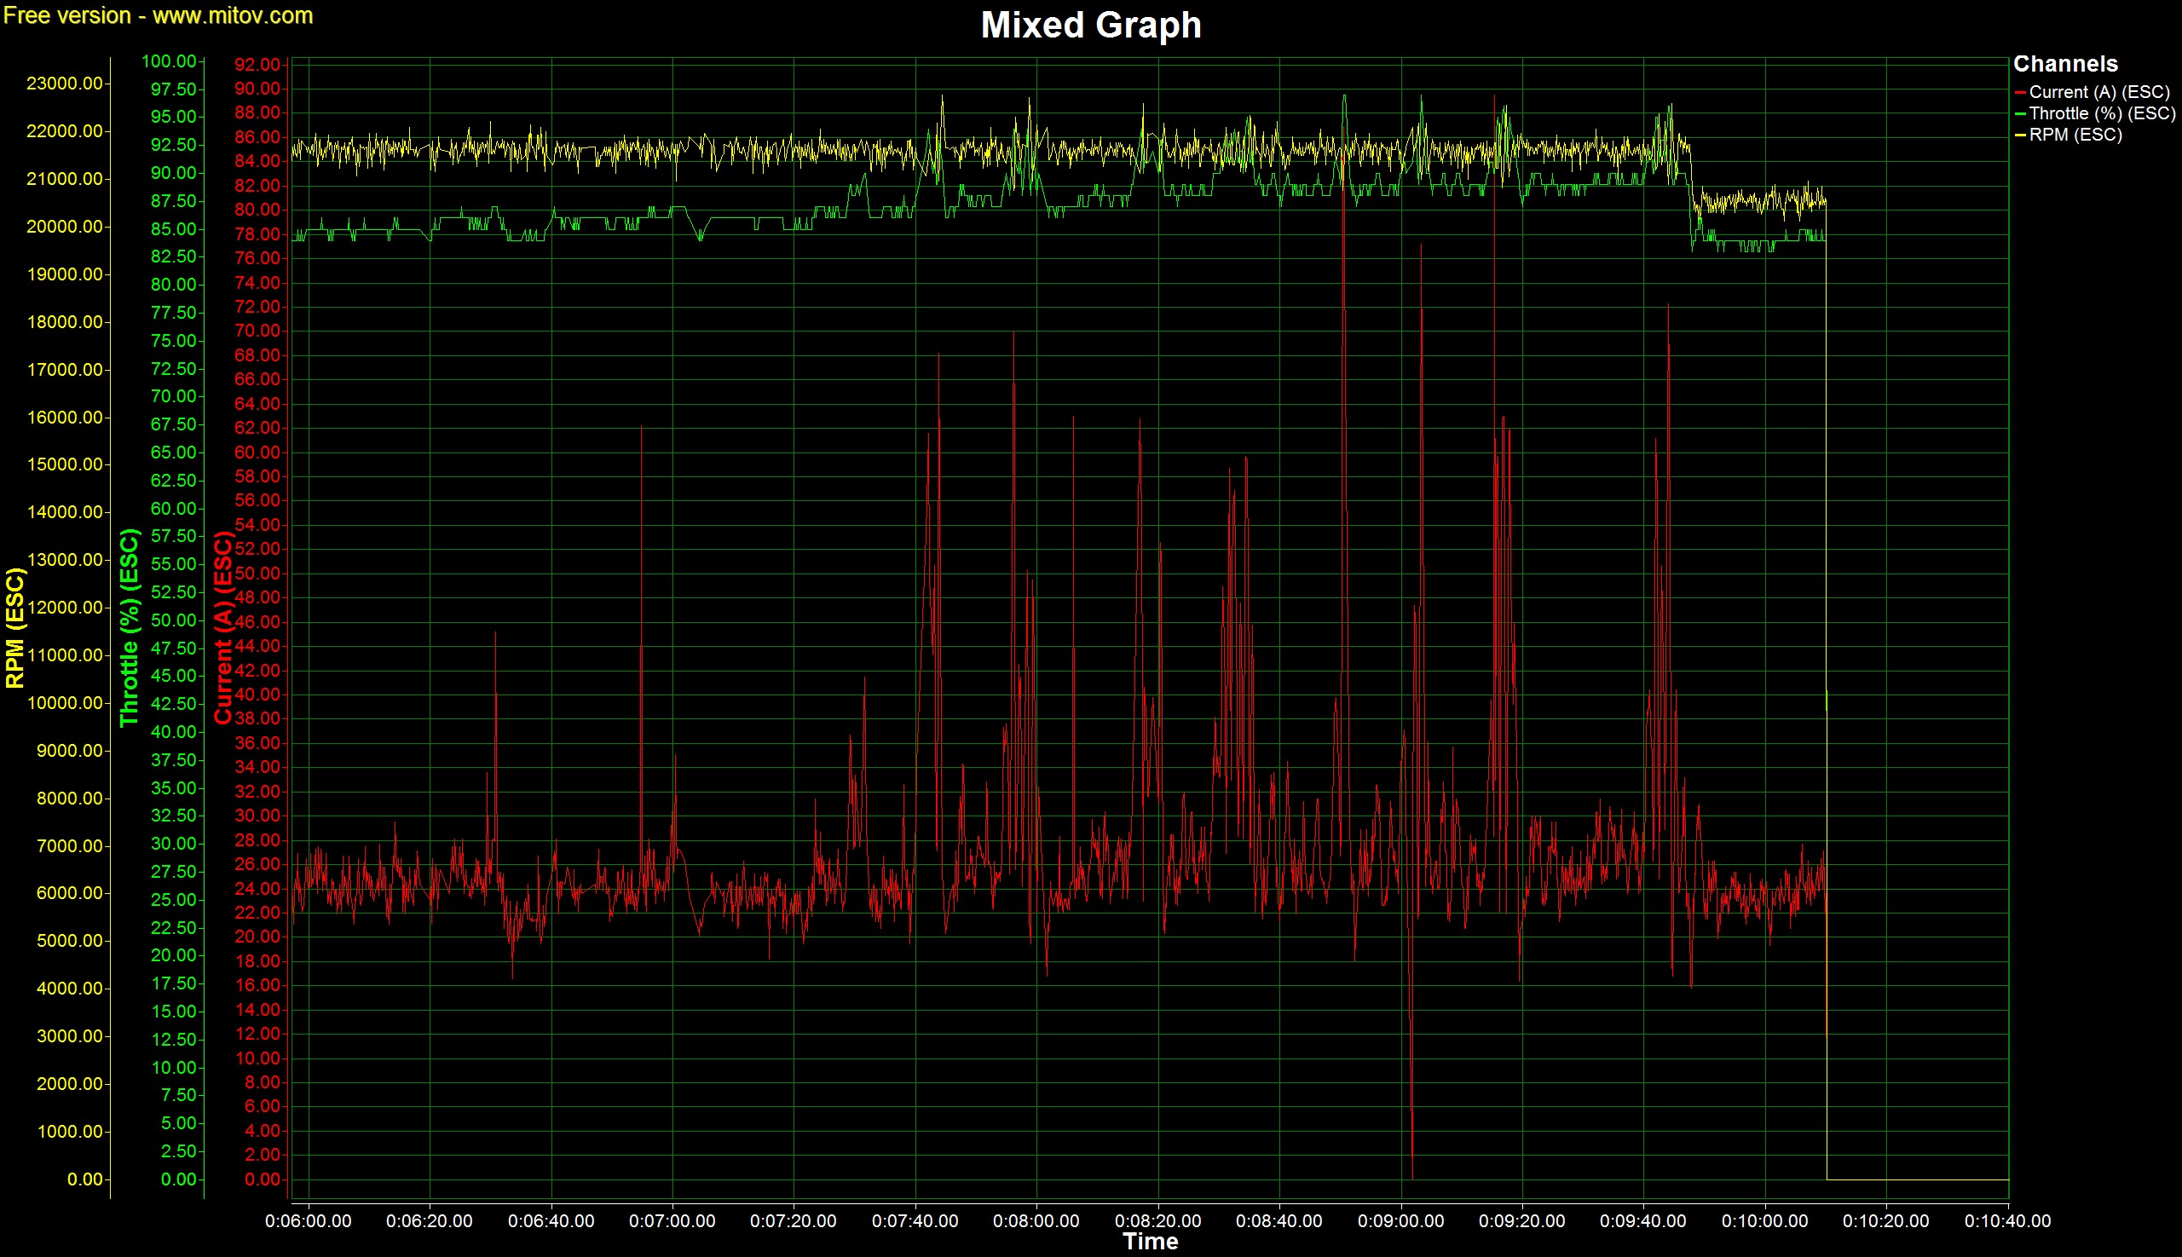Screen dimensions: 2182x1257
Task: Click the yellow RPM (ESC) legend swatch
Action: pos(2020,136)
